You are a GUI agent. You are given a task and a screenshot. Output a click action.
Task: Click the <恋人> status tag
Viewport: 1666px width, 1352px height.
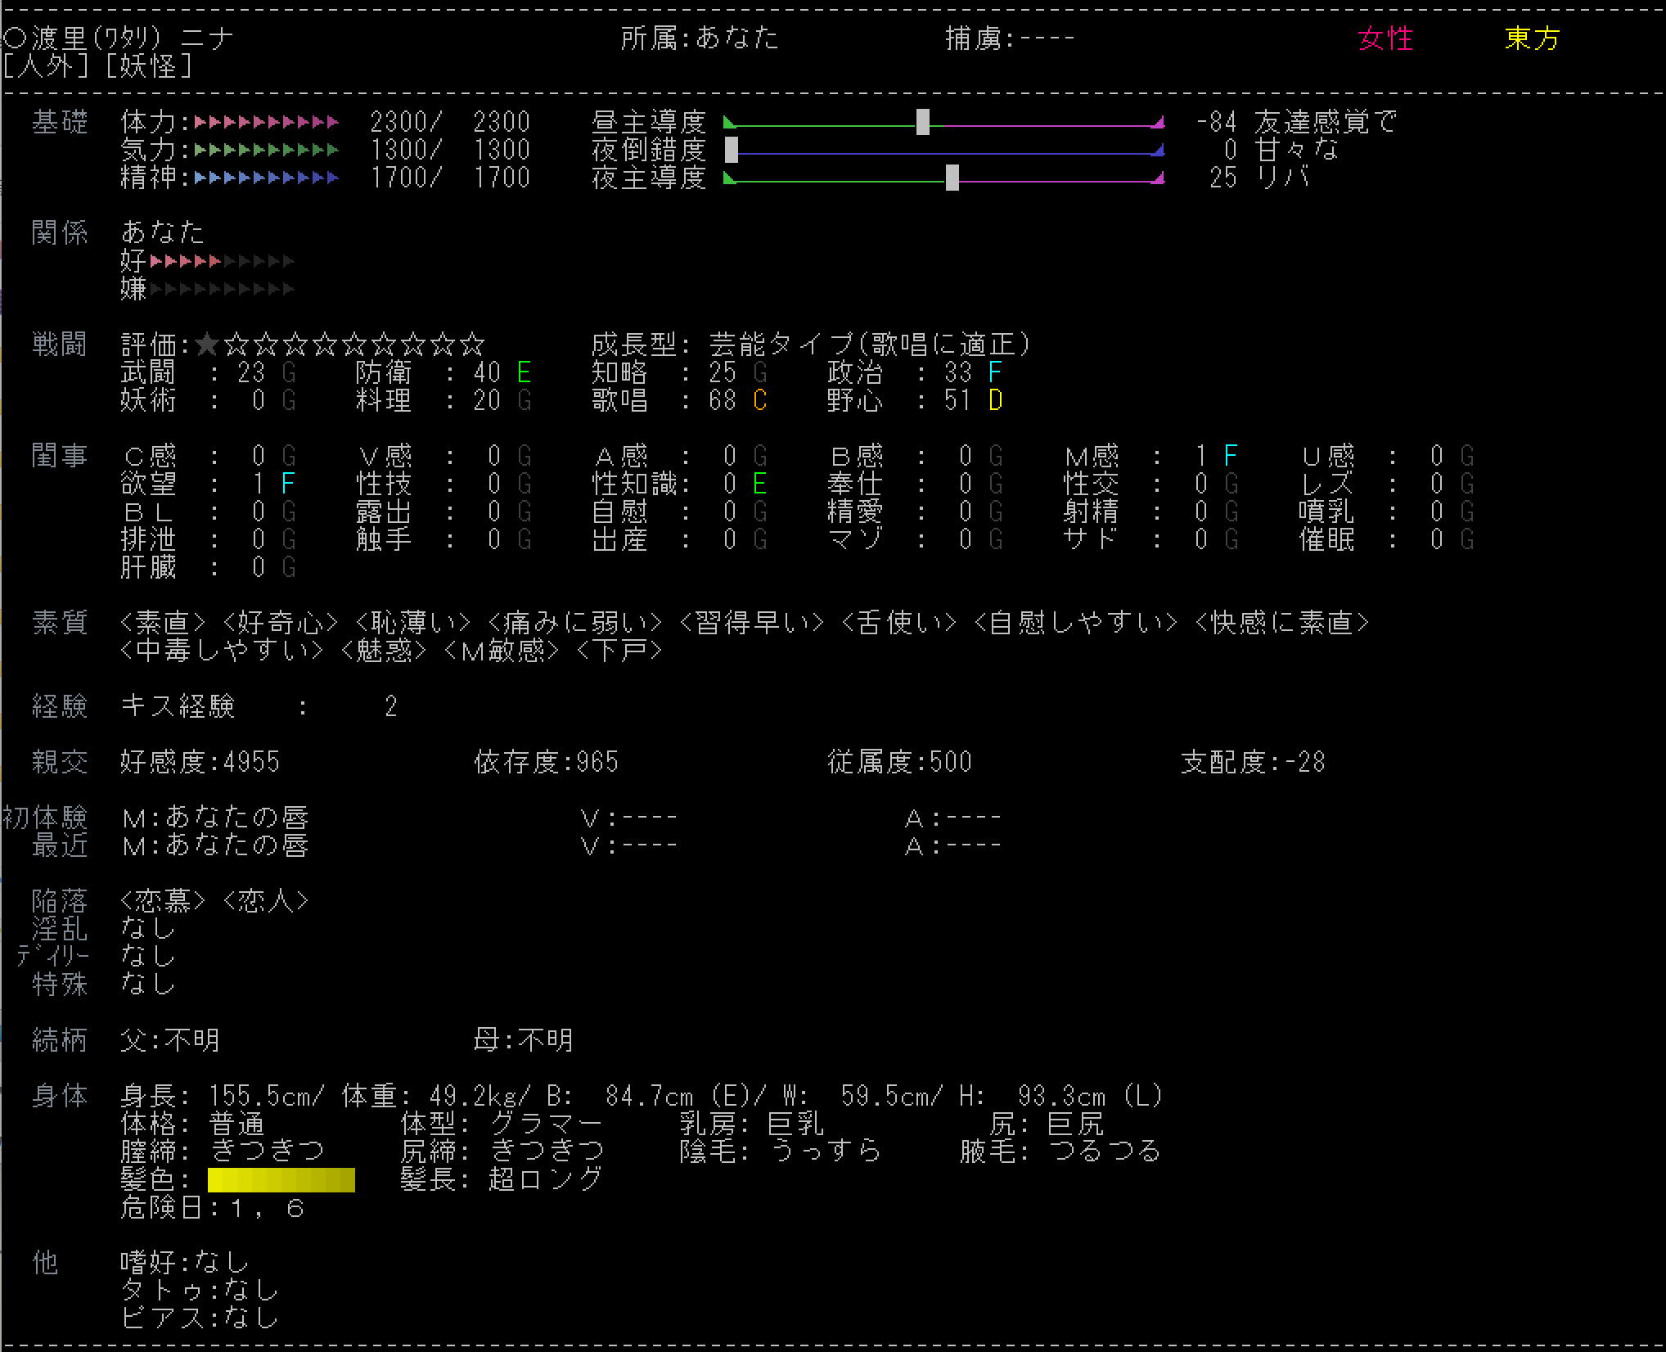coord(265,901)
